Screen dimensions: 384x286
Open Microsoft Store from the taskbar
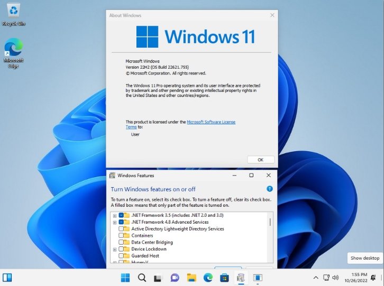click(224, 278)
